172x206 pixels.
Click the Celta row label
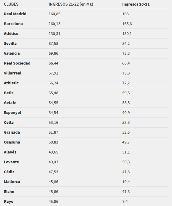(9, 122)
